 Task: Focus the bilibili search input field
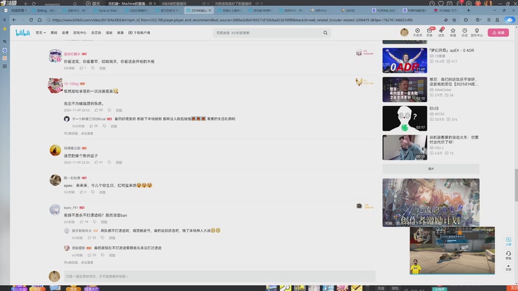[x=267, y=33]
